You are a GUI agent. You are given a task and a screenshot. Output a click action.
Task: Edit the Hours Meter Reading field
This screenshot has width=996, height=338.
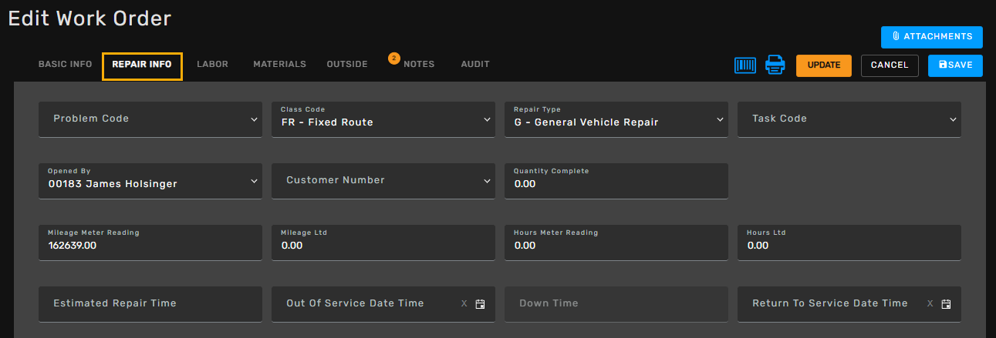(x=616, y=243)
